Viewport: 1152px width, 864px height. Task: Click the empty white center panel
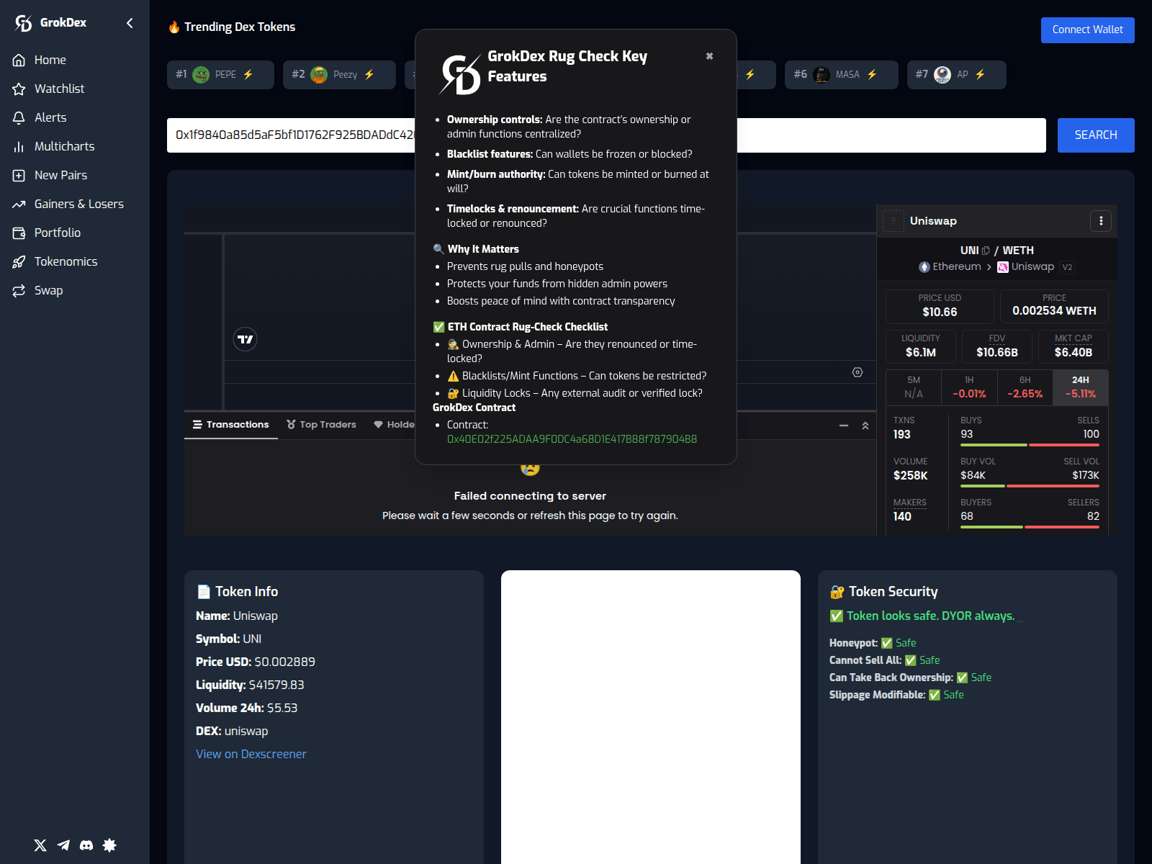(651, 717)
